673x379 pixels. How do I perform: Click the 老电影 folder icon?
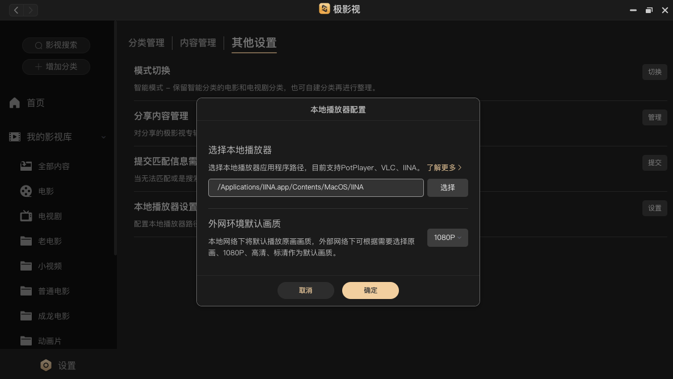pyautogui.click(x=26, y=241)
